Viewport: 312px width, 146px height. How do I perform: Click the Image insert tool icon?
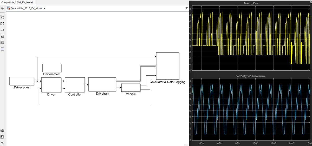pos(3,42)
